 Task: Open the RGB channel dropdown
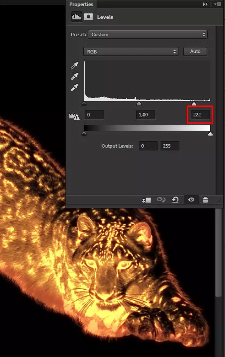pyautogui.click(x=131, y=51)
